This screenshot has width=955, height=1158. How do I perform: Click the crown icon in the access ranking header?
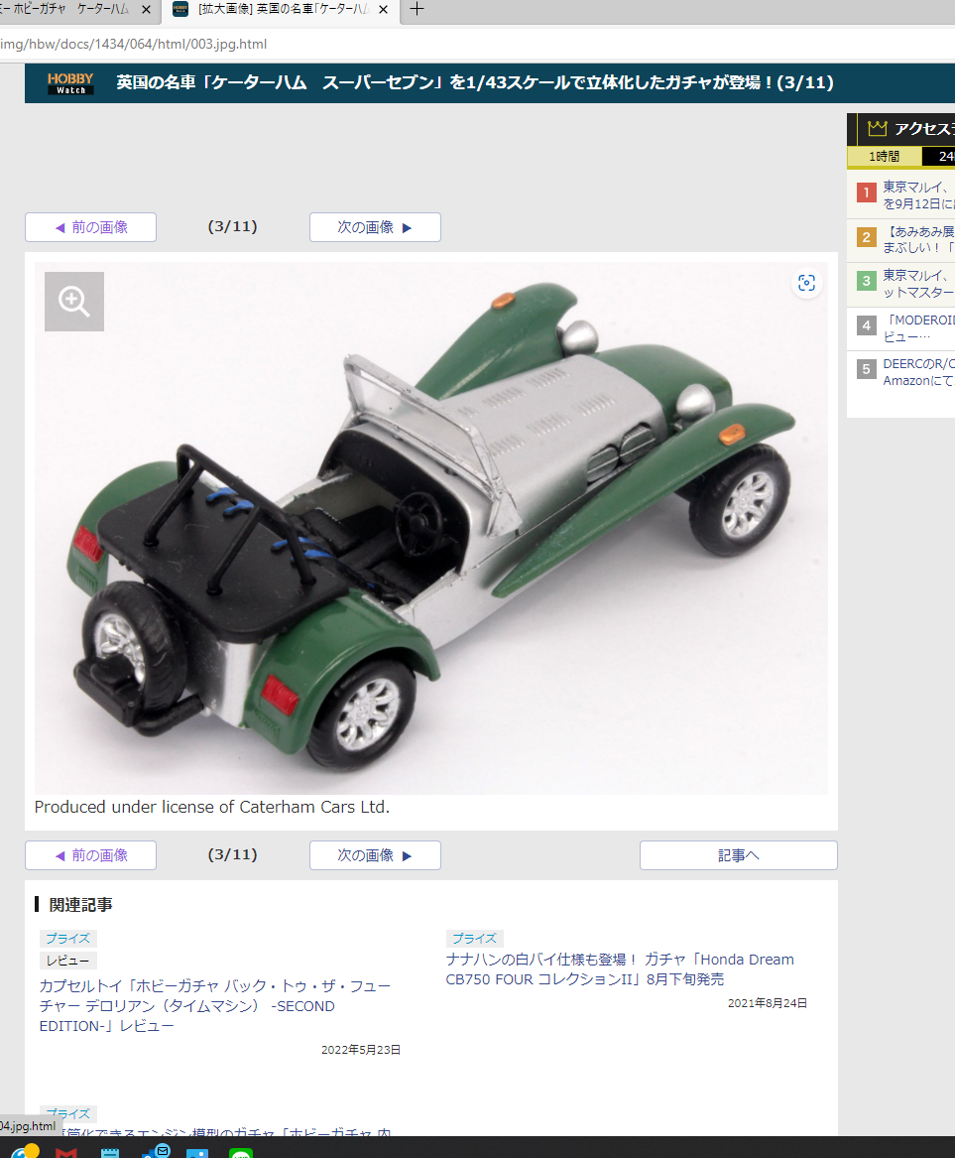pyautogui.click(x=877, y=129)
